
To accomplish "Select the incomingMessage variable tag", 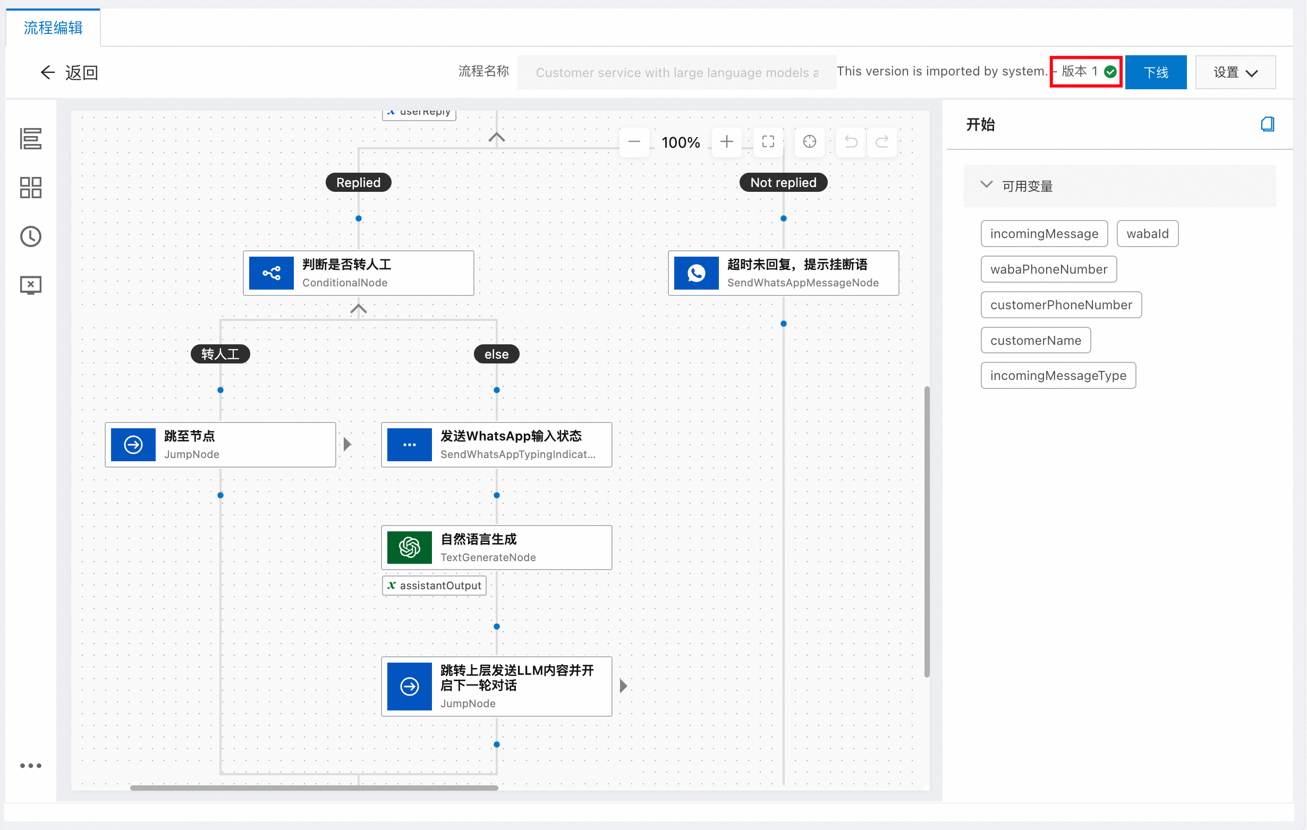I will (x=1043, y=234).
